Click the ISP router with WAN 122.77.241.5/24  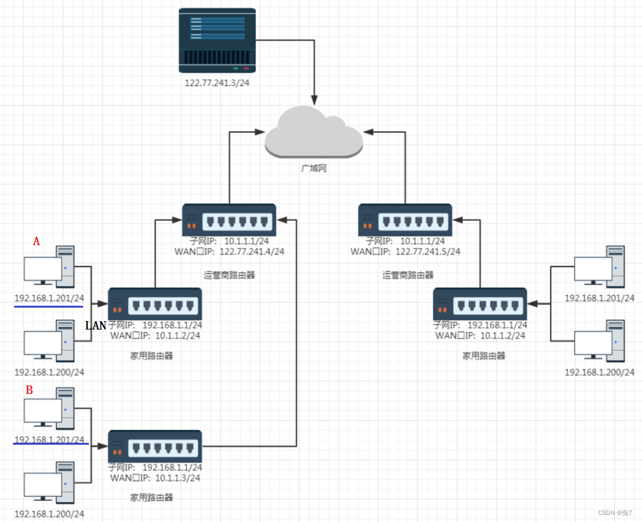tap(405, 220)
